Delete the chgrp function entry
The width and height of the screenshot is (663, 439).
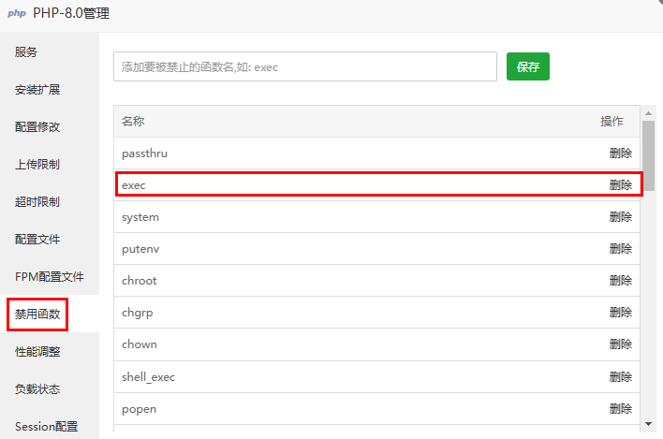click(x=620, y=313)
